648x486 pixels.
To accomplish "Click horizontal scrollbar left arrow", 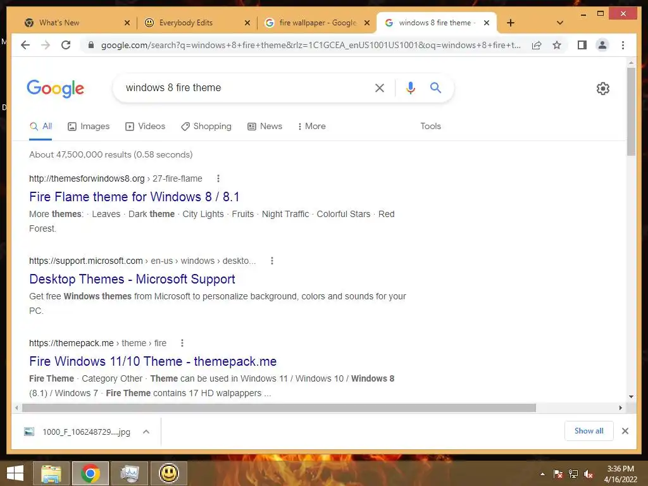I will click(x=16, y=408).
